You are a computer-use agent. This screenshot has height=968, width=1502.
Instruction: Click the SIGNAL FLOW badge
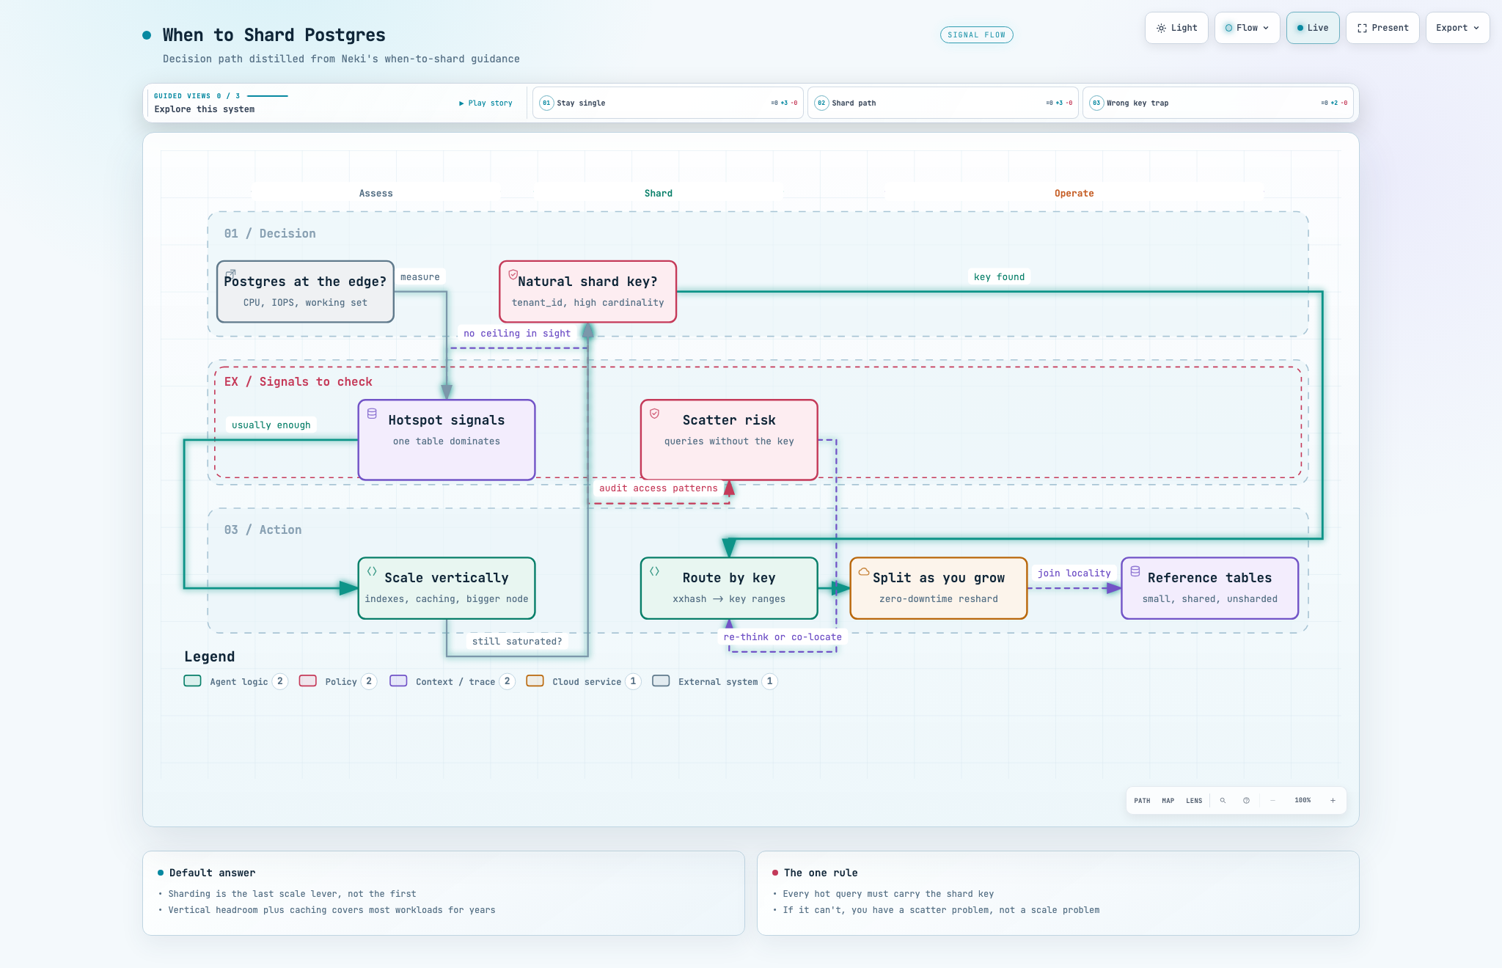coord(976,34)
